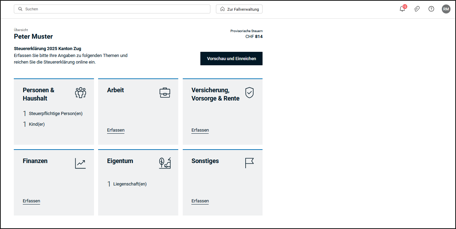456x229 pixels.
Task: Focus the Suchen search field
Action: tap(112, 9)
